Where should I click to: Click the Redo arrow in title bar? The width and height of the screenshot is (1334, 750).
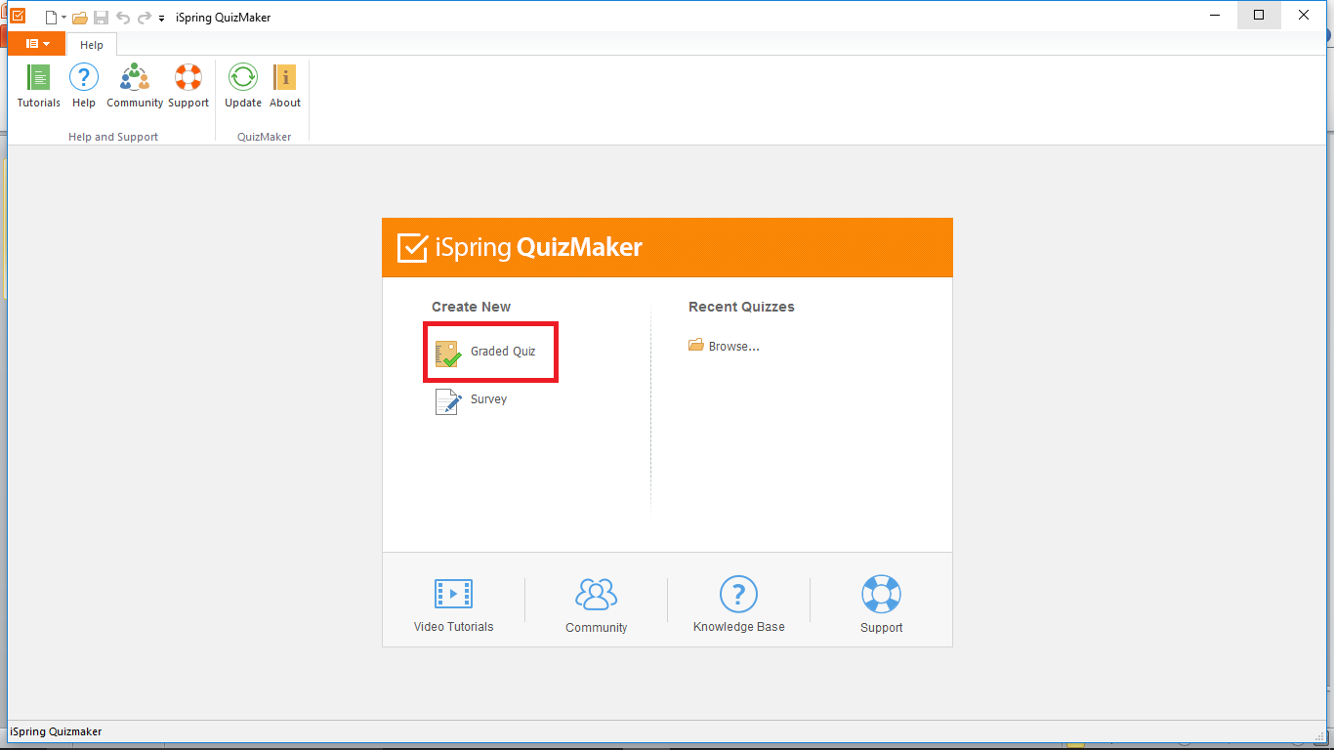145,18
